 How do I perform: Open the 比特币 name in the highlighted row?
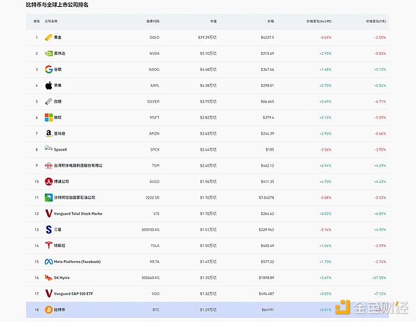tap(60, 310)
